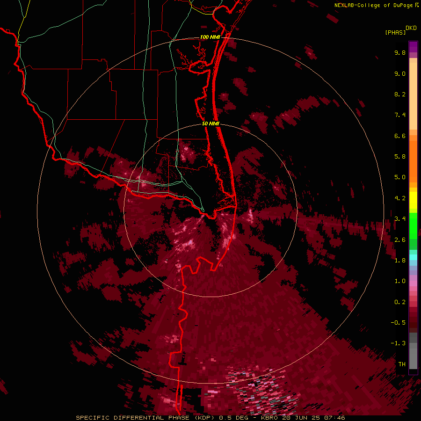Click the 4.2 legend value

[400, 198]
